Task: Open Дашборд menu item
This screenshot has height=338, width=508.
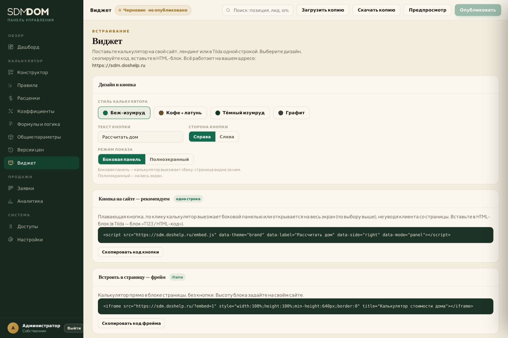Action: 42,47
